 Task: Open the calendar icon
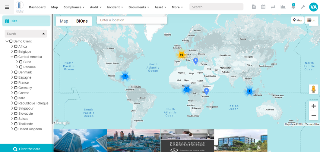coord(263,7)
